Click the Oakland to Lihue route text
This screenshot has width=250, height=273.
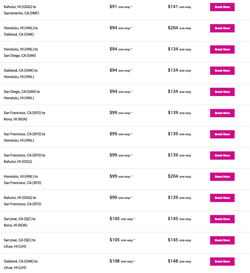click(x=21, y=264)
